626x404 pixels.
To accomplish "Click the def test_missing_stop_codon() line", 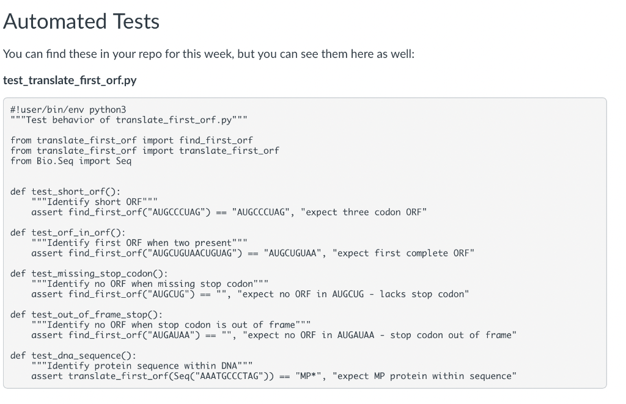I will click(89, 274).
